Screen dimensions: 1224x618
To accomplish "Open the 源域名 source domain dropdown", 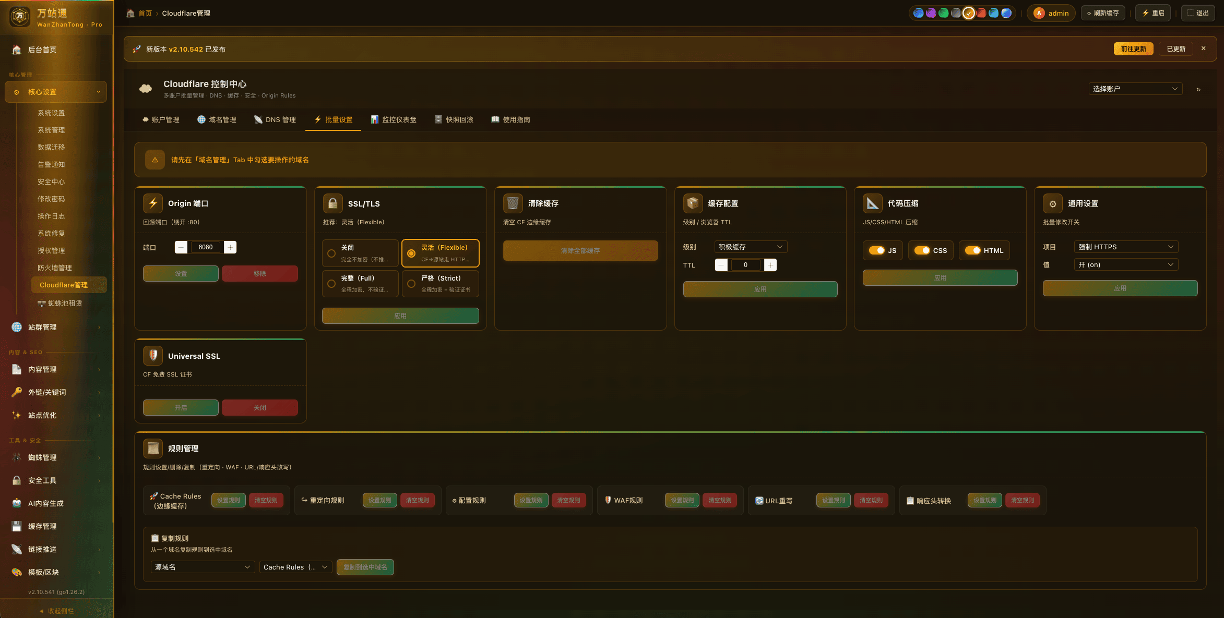I will [x=203, y=567].
